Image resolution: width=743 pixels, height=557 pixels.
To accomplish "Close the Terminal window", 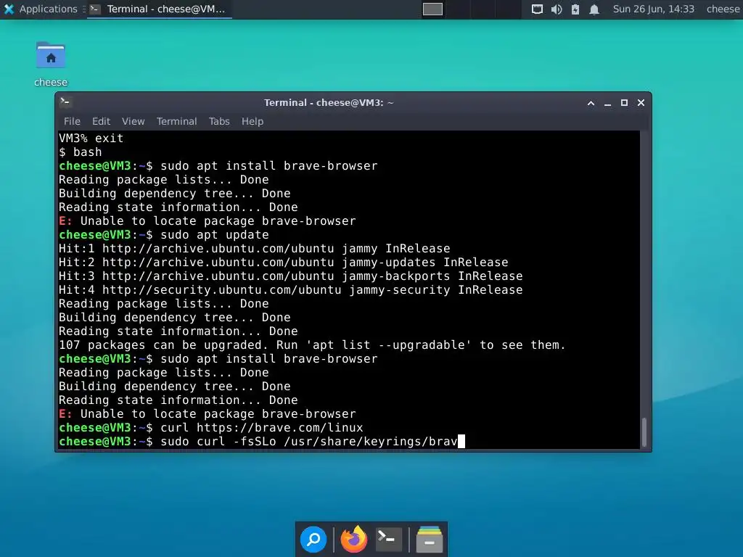I will [641, 103].
